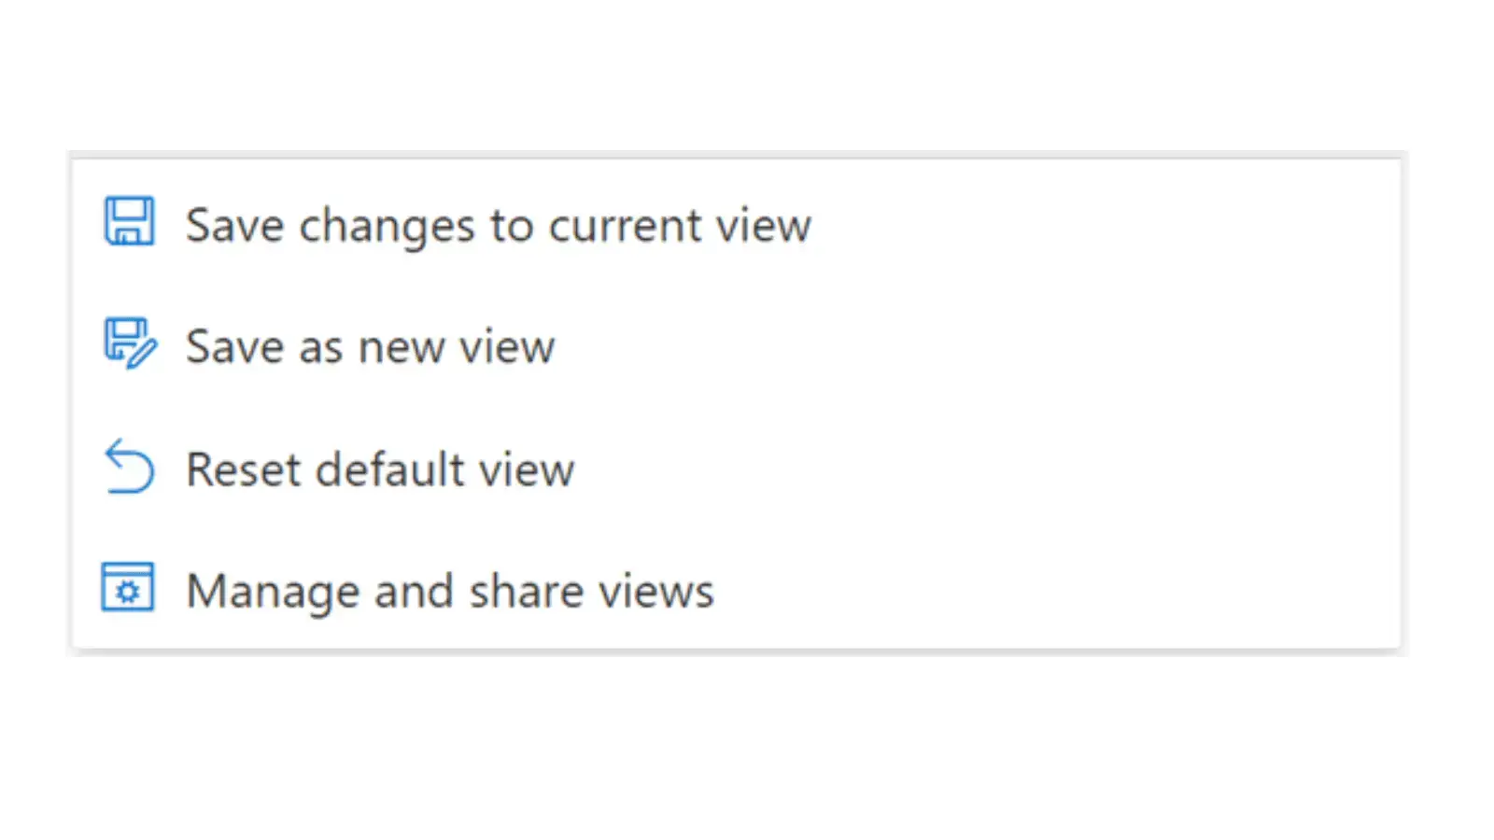This screenshot has height=840, width=1494.
Task: Click the window with gear icon
Action: (x=128, y=587)
